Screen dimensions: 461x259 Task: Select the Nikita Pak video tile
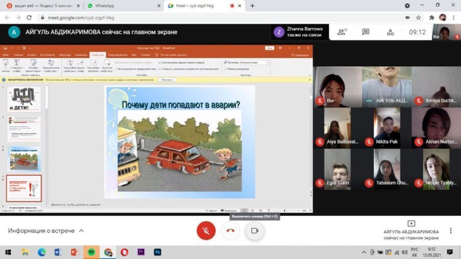click(387, 128)
